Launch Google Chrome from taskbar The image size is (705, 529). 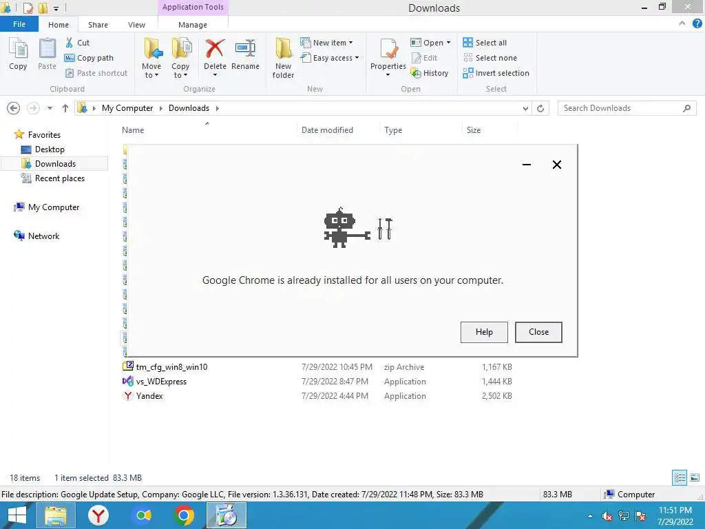click(183, 515)
